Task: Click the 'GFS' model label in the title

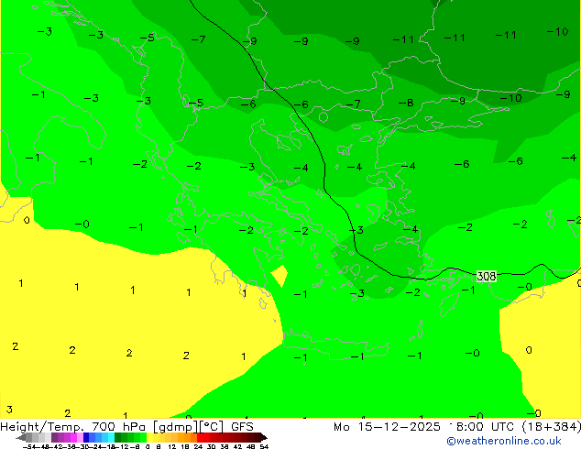Action: click(x=242, y=426)
